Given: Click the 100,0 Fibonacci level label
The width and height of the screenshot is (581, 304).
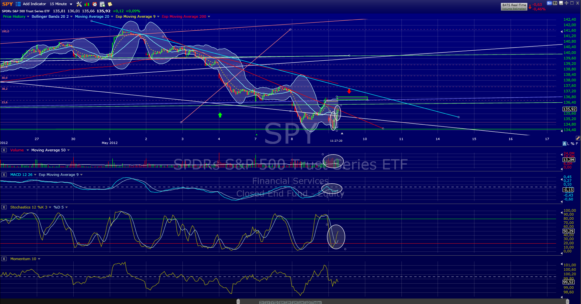Looking at the screenshot, I should click(x=5, y=31).
